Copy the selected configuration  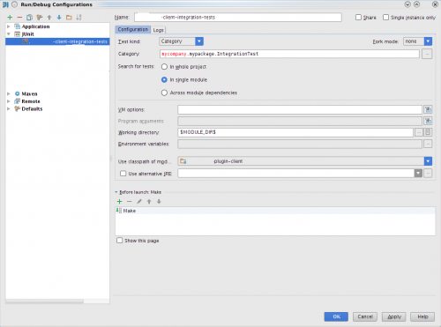tap(29, 18)
